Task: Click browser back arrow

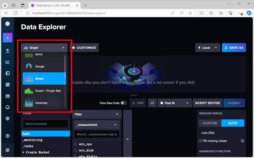Action: point(6,13)
